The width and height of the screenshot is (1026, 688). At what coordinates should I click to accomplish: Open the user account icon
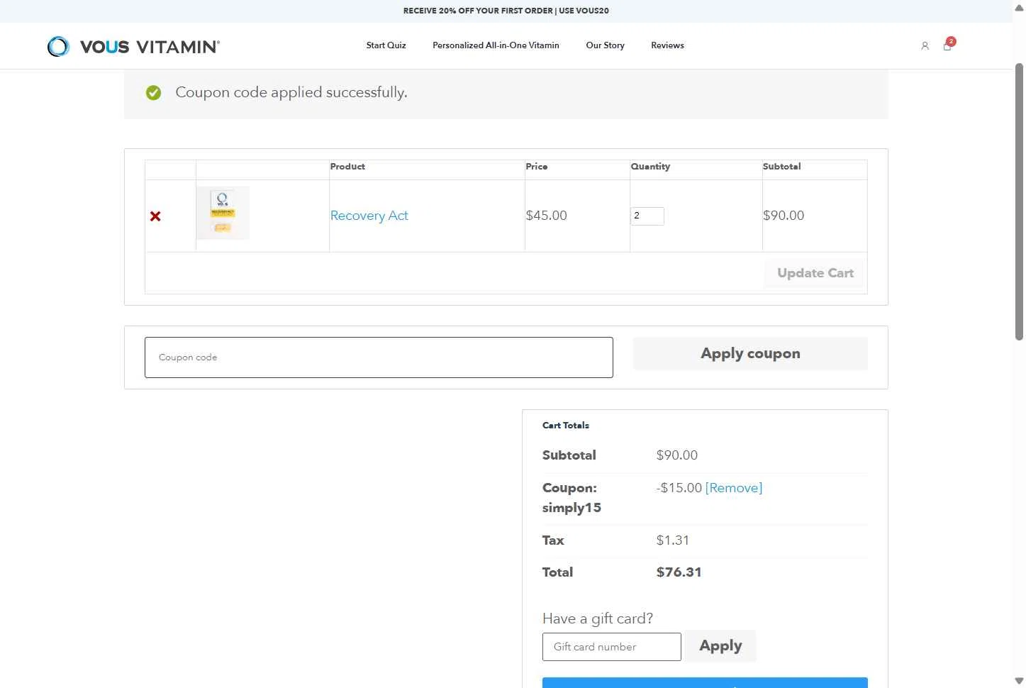pyautogui.click(x=925, y=45)
